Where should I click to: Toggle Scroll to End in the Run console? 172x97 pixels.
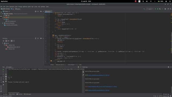(x=6, y=77)
